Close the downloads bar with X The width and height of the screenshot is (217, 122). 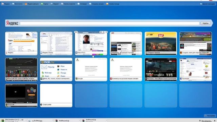click(x=215, y=121)
